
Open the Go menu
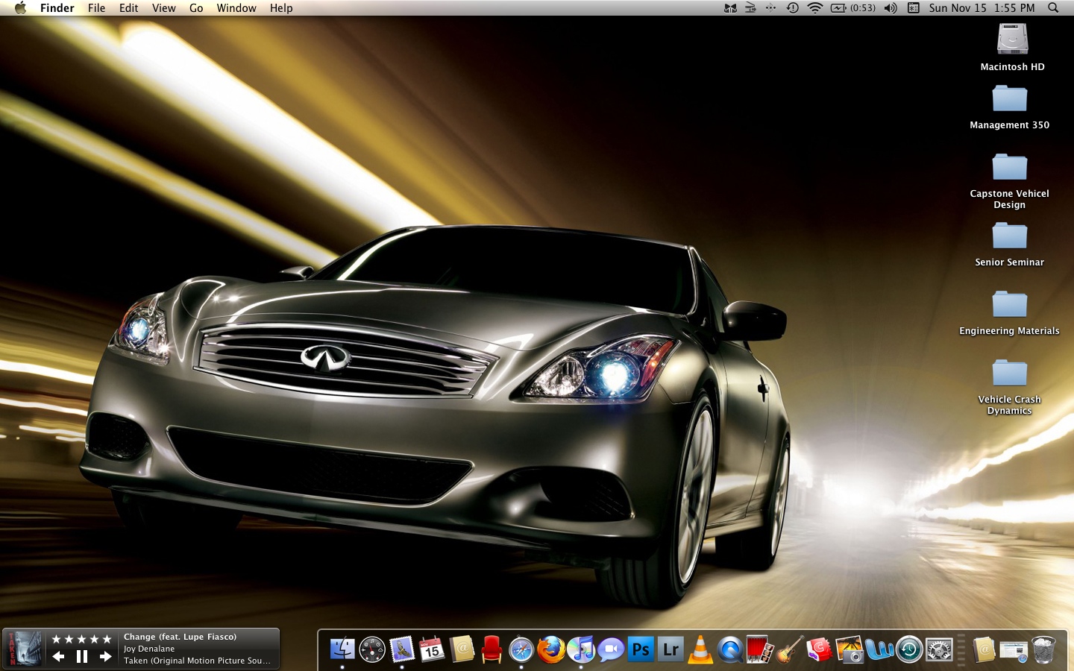click(196, 7)
